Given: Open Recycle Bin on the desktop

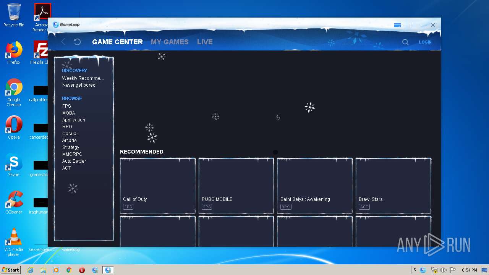Looking at the screenshot, I should (x=14, y=15).
